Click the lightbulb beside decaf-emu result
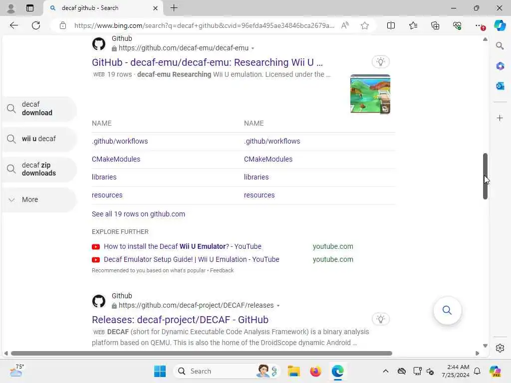Image resolution: width=511 pixels, height=383 pixels. (x=380, y=62)
